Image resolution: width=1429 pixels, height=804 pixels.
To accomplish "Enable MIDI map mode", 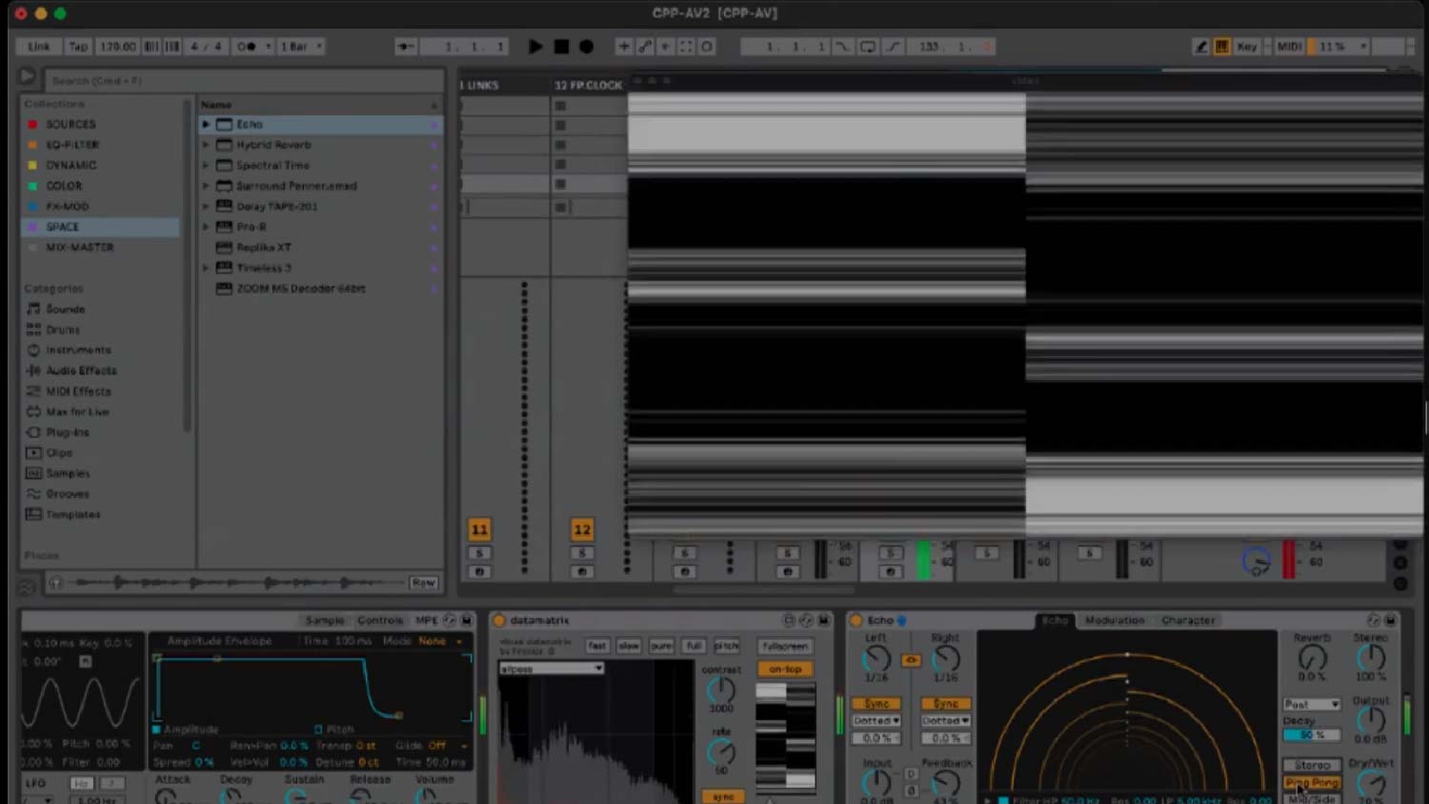I will [1289, 46].
